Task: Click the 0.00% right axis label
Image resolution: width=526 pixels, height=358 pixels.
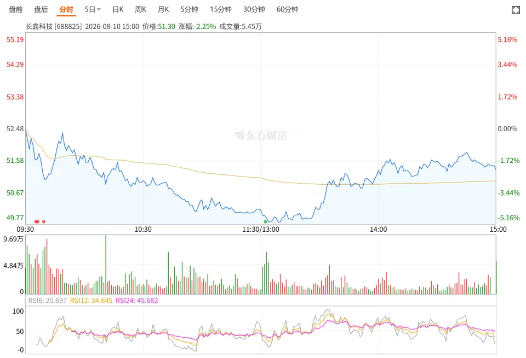Action: click(507, 129)
